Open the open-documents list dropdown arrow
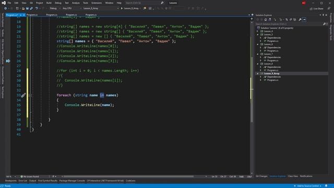Screen dimensions: 334x188 point(249,15)
